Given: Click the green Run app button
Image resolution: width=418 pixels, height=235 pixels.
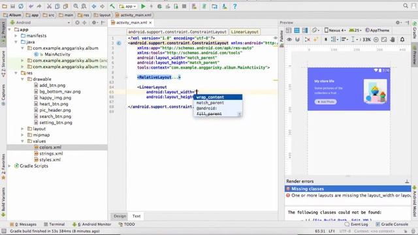Looking at the screenshot, I should tap(143, 6).
